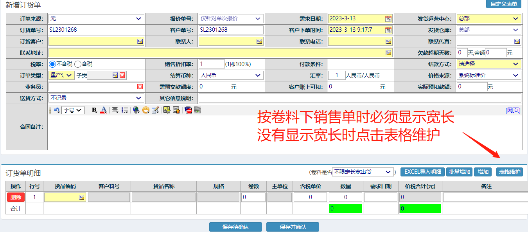Expand the 结款方式 dropdown showing 请选择

click(x=488, y=64)
